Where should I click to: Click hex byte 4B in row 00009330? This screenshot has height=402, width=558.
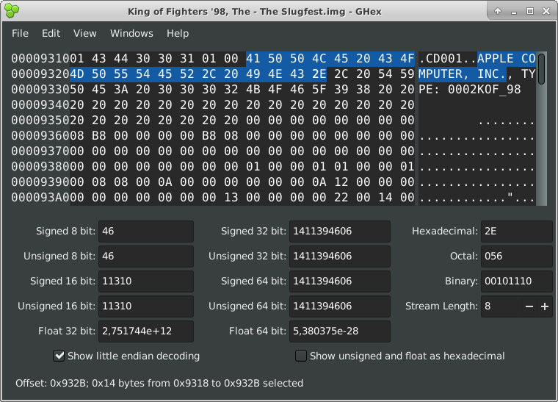pyautogui.click(x=253, y=90)
